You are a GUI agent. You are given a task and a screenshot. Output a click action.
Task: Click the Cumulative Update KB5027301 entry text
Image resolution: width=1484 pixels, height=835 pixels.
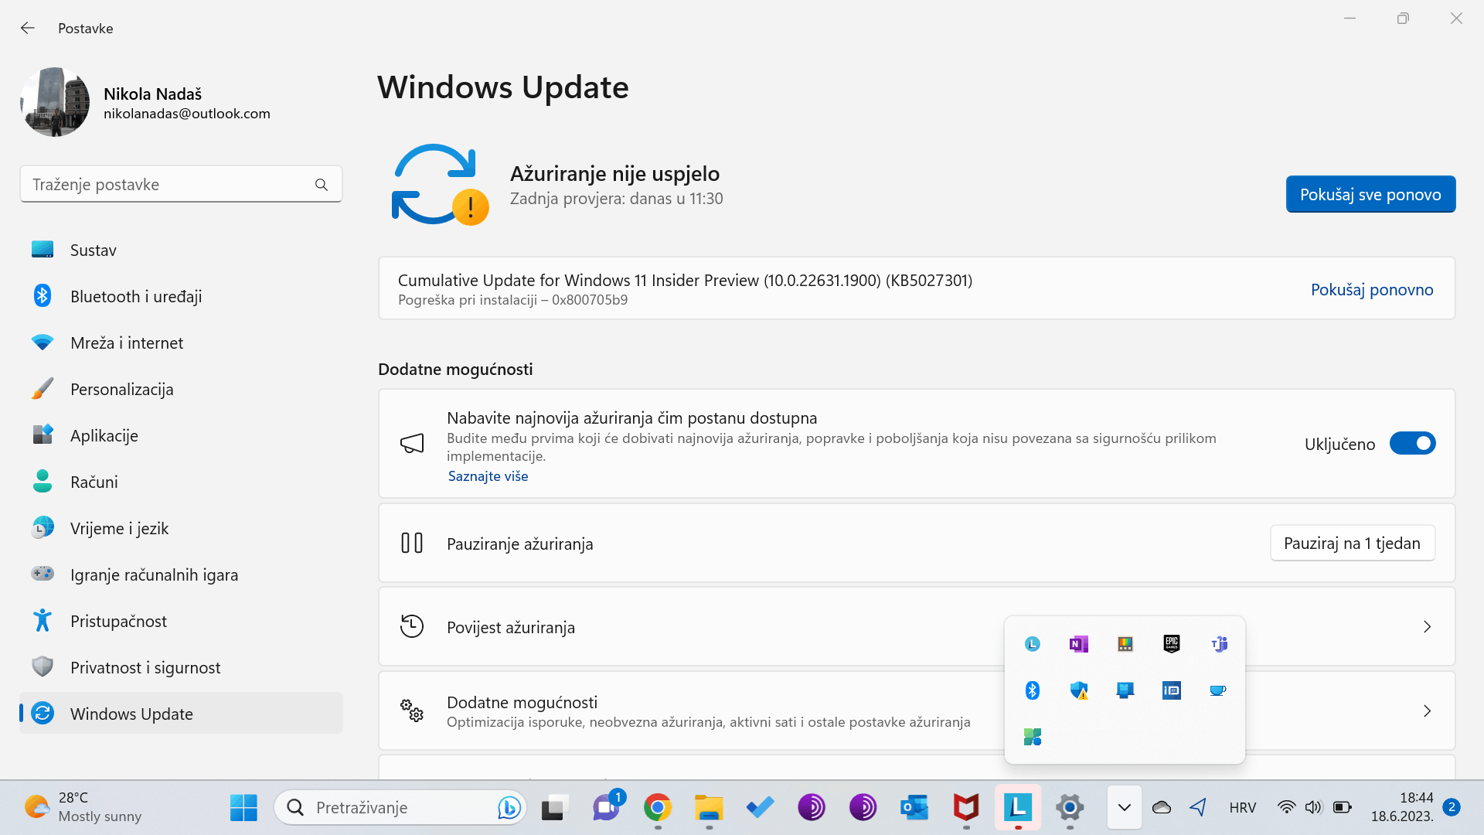tap(685, 280)
